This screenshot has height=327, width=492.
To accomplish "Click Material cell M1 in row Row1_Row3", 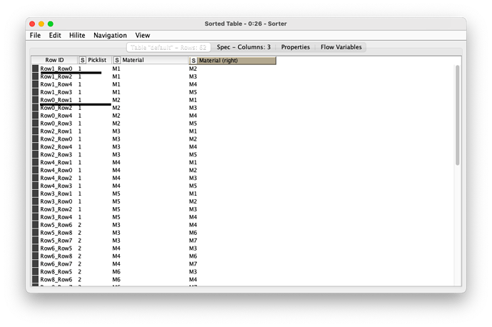I will pos(116,92).
